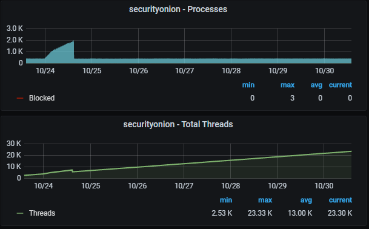369x229 pixels.
Task: Click the 10/25 label on Total Threads chart
Action: click(91, 186)
